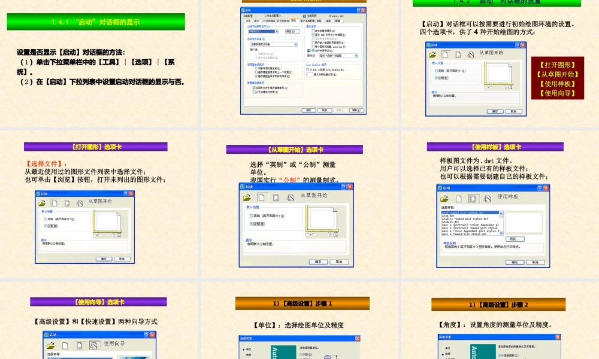Click Use Template icon on 【从草图开始】选项卡 slide
Image resolution: width=599 pixels, height=359 pixels.
[276, 197]
